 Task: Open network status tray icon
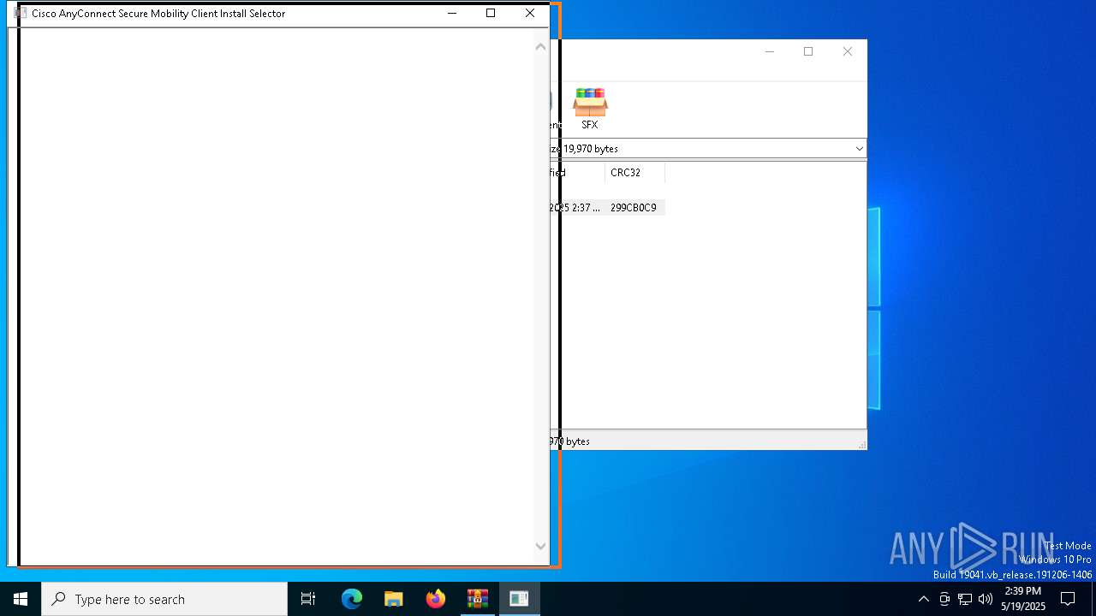(965, 599)
